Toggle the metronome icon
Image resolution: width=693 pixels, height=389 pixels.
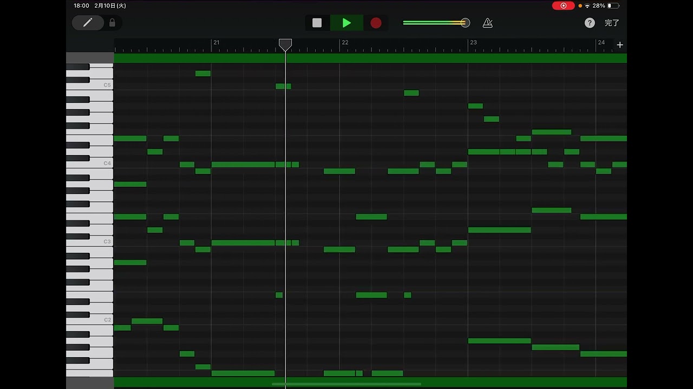click(x=487, y=23)
